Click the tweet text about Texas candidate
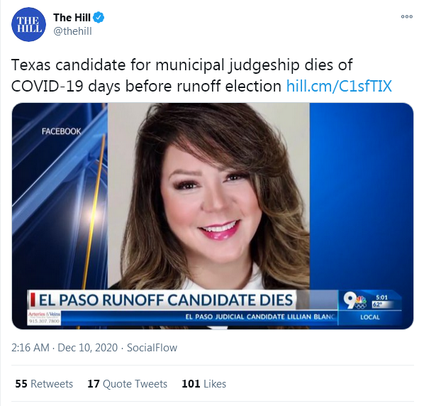Screen dimensions: 424x406 click(201, 75)
